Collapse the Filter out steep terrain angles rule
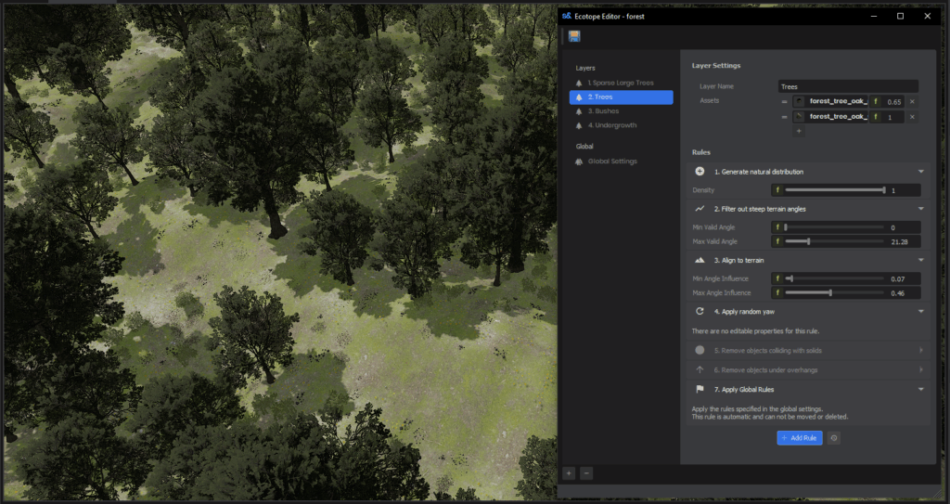Viewport: 950px width, 504px height. click(921, 209)
